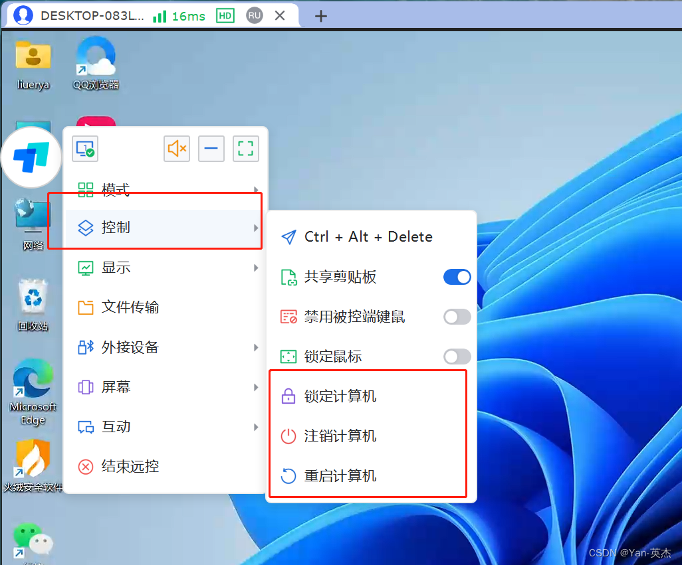Open the 模式 menu entry
Viewport: 682px width, 565px height.
(x=166, y=189)
